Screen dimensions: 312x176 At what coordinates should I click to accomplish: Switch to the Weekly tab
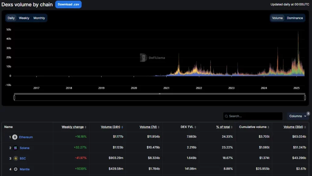[x=24, y=18]
